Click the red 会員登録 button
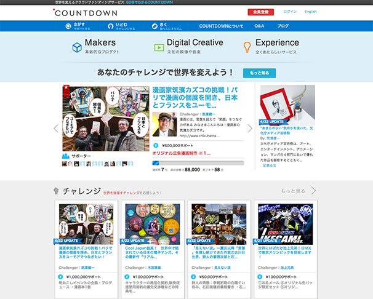 tap(261, 12)
